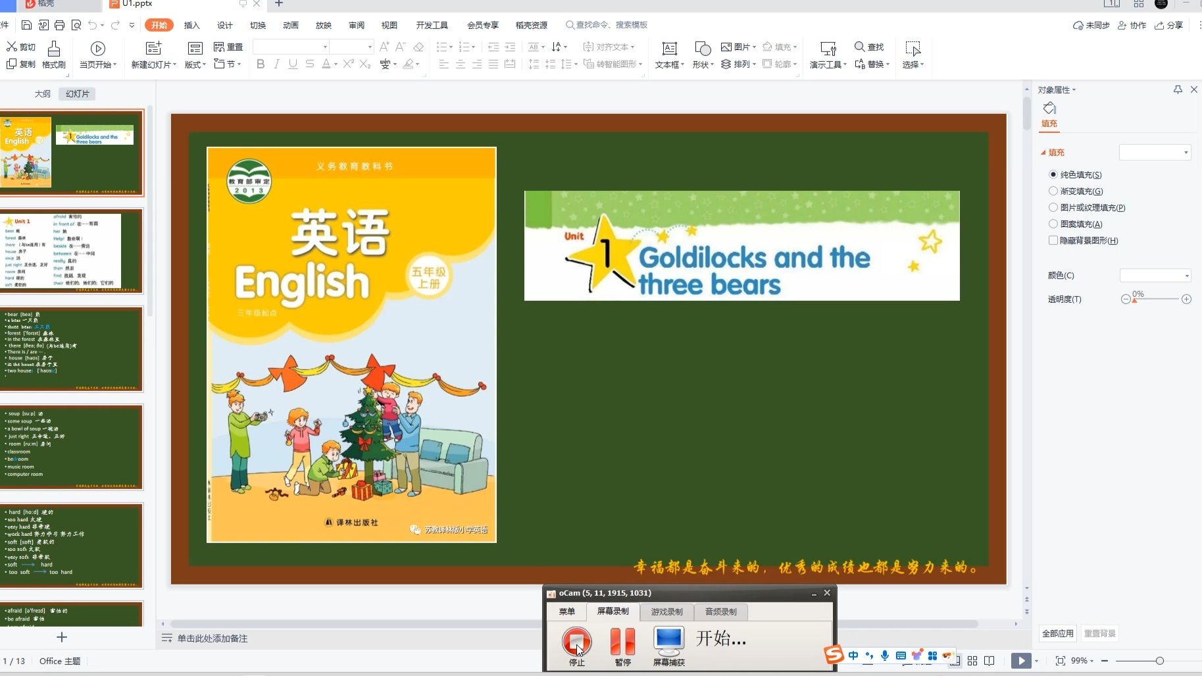Switch to the Outline (大纲) pane tab

point(43,93)
